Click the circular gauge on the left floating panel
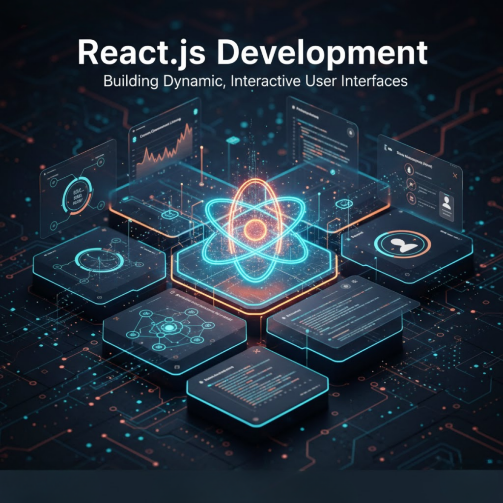The image size is (503, 503). [x=78, y=197]
